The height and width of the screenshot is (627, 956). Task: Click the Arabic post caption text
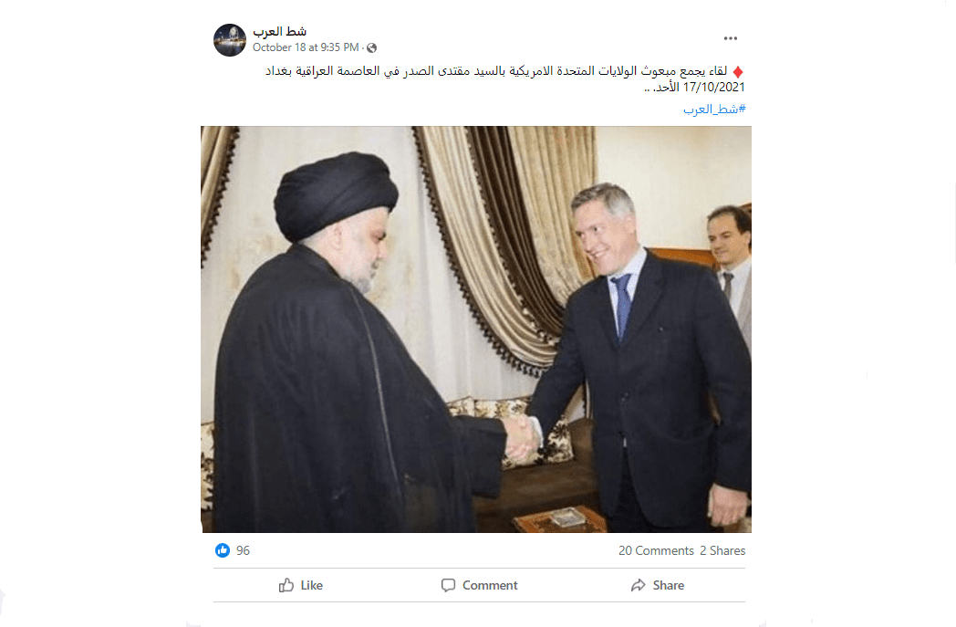(x=504, y=78)
